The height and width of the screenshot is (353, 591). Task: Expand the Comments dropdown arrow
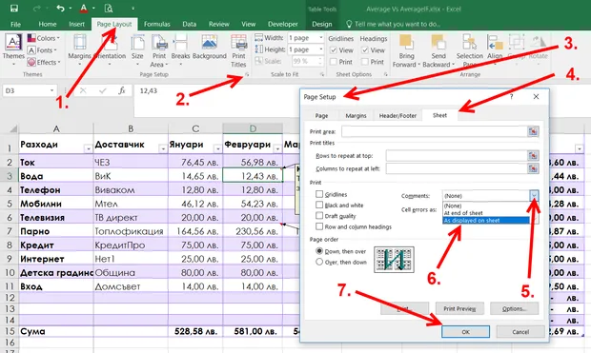tap(534, 195)
